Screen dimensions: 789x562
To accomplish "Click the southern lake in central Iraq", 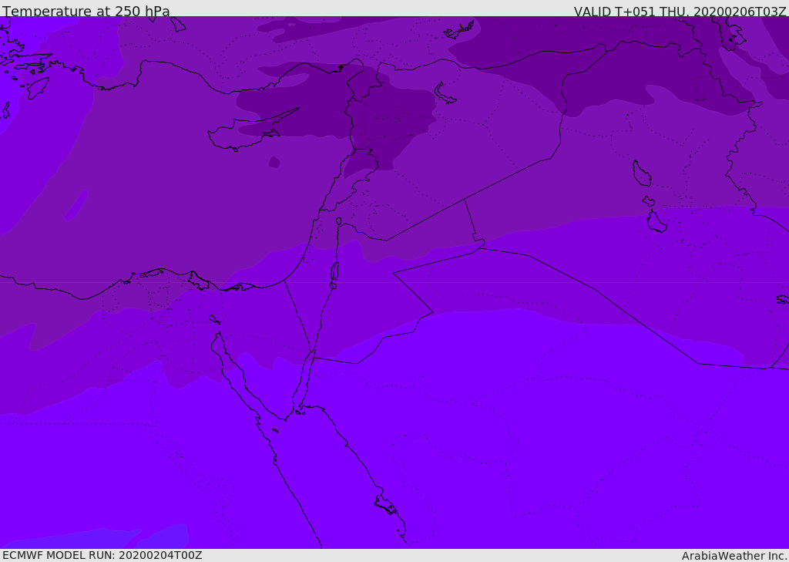I will [656, 222].
